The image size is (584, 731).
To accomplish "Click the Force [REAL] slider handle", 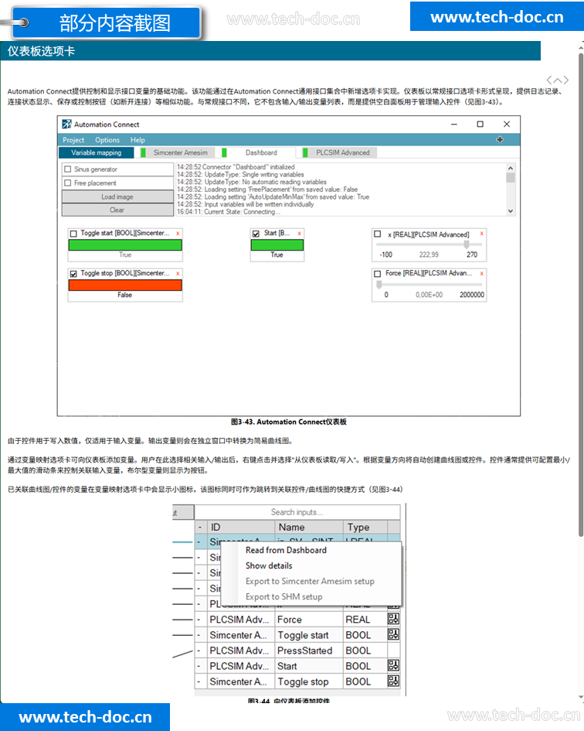I will click(x=379, y=284).
